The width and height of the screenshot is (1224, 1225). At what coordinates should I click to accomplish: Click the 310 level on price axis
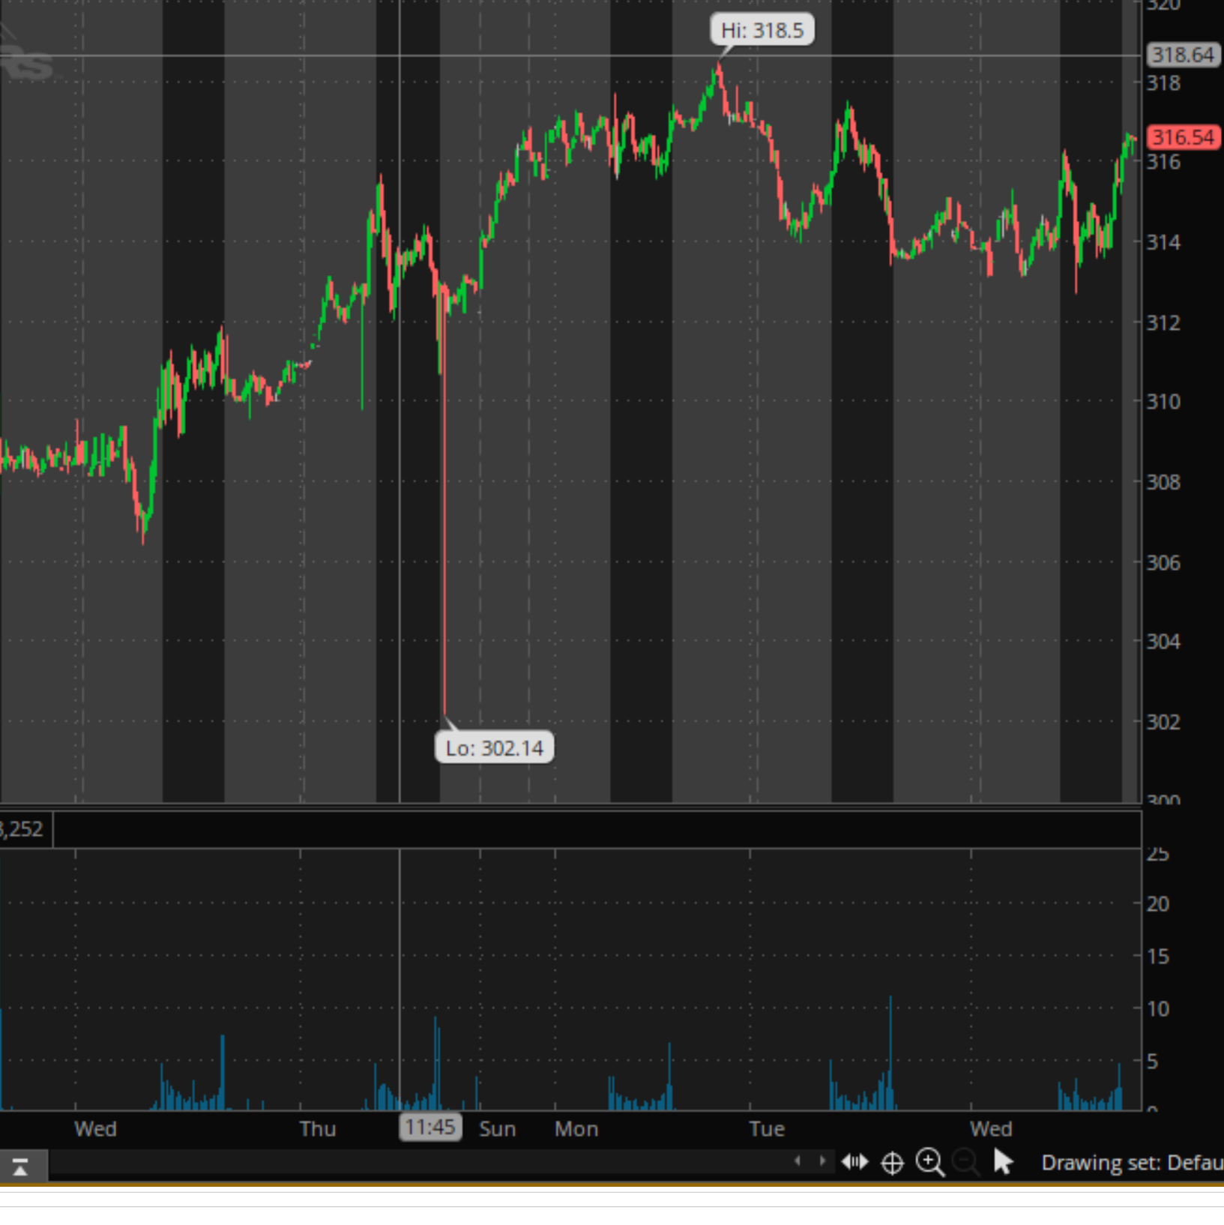1163,402
